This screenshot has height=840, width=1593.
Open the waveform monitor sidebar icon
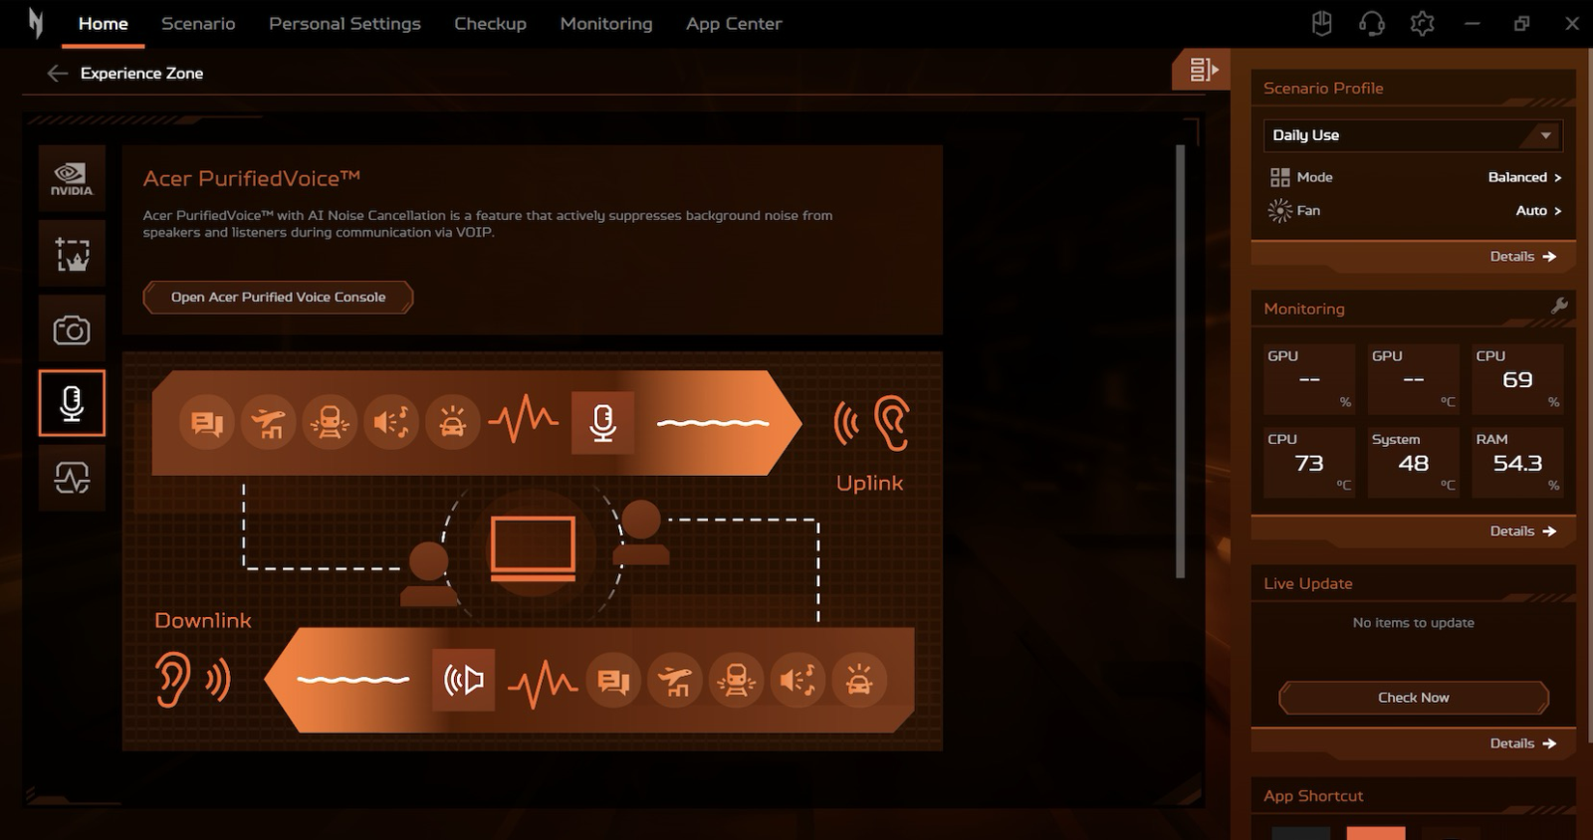(x=72, y=479)
